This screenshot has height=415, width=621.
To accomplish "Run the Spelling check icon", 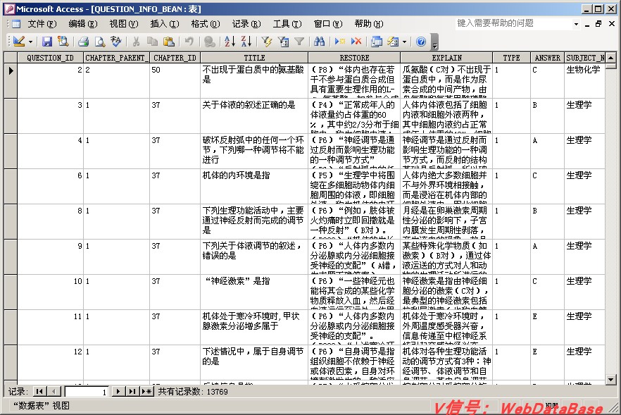I will click(116, 42).
